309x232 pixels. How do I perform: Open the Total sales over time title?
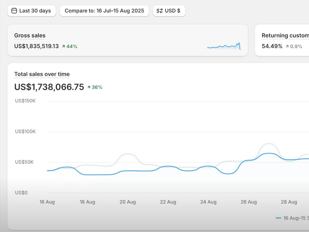click(x=42, y=74)
